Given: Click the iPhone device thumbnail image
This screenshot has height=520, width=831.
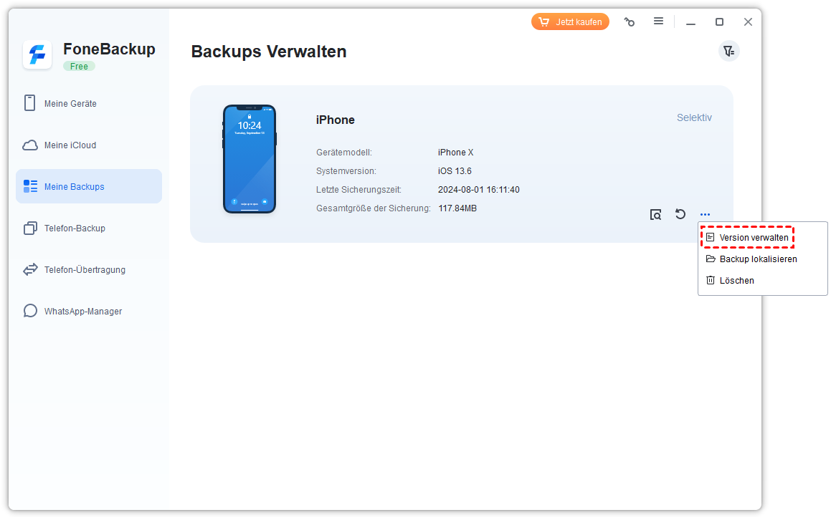Looking at the screenshot, I should [250, 159].
